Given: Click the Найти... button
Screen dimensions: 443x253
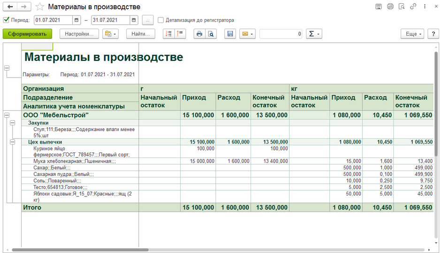Looking at the screenshot, I should (x=140, y=34).
